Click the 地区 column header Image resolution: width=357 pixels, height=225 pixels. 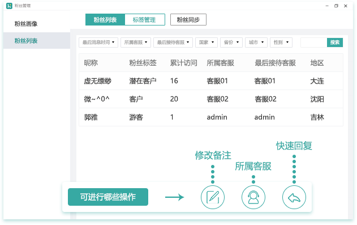317,63
